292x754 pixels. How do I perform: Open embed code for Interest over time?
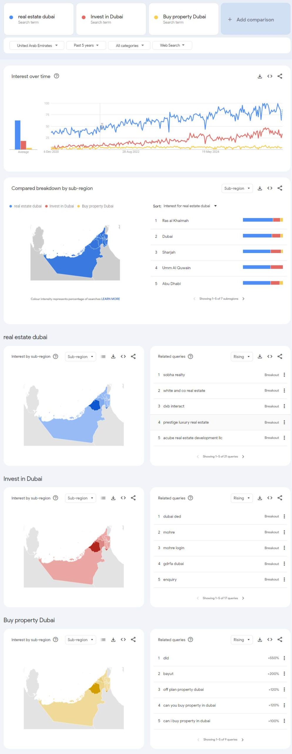click(270, 76)
